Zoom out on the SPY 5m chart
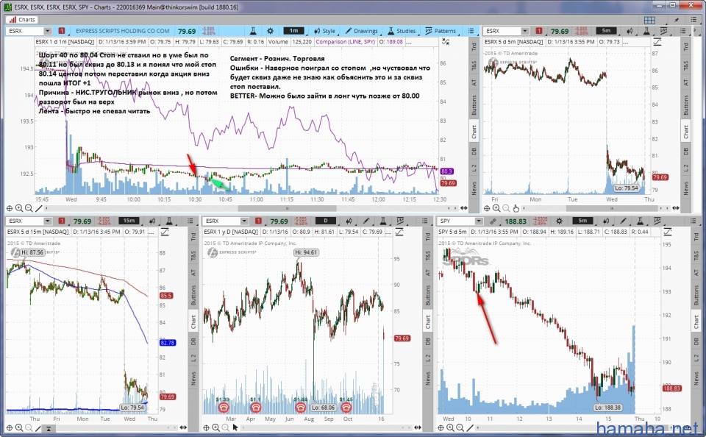706x437 pixels. (x=460, y=427)
